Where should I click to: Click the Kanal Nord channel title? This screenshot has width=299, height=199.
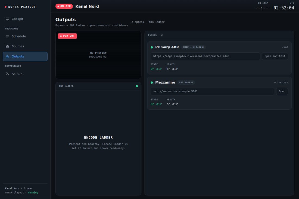87,6
